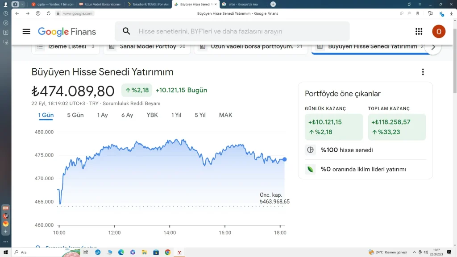Open the portfolio three-dot options menu
The width and height of the screenshot is (457, 257).
coord(423,72)
